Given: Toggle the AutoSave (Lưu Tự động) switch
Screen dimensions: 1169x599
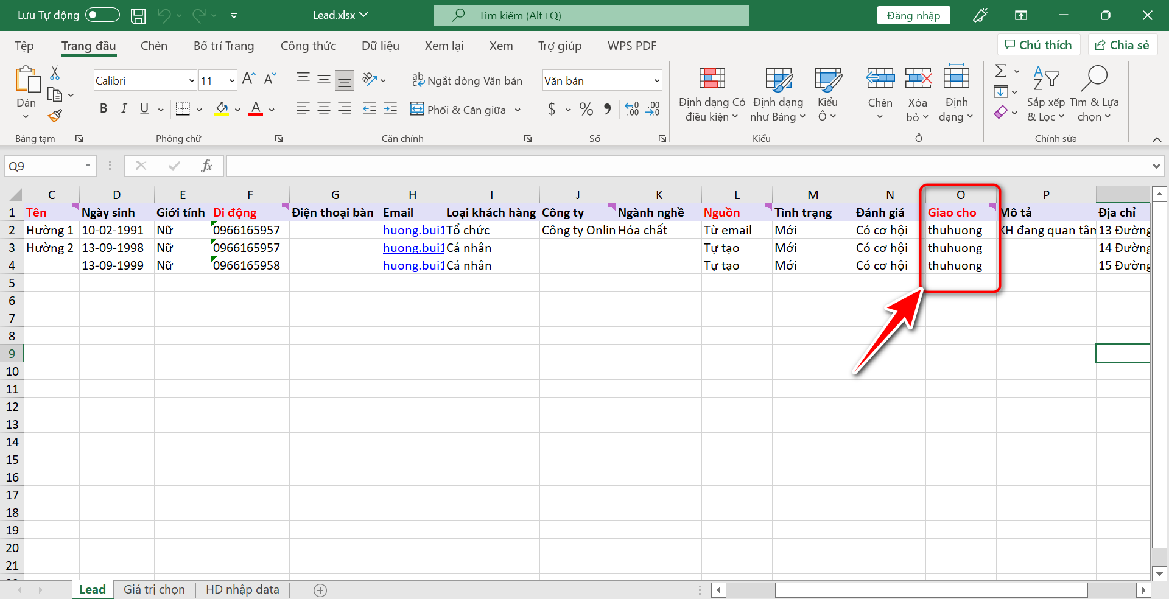Looking at the screenshot, I should [102, 15].
